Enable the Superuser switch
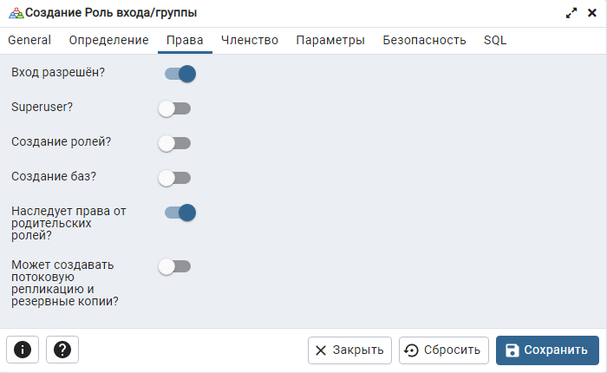 click(174, 108)
